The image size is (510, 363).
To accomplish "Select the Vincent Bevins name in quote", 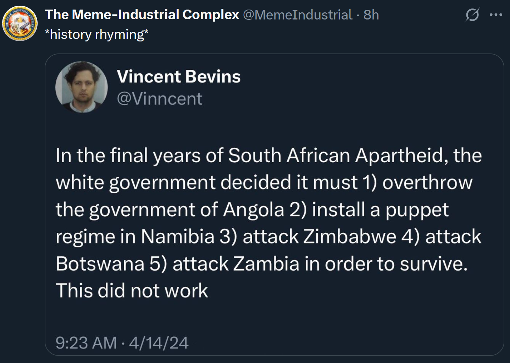I will [179, 77].
